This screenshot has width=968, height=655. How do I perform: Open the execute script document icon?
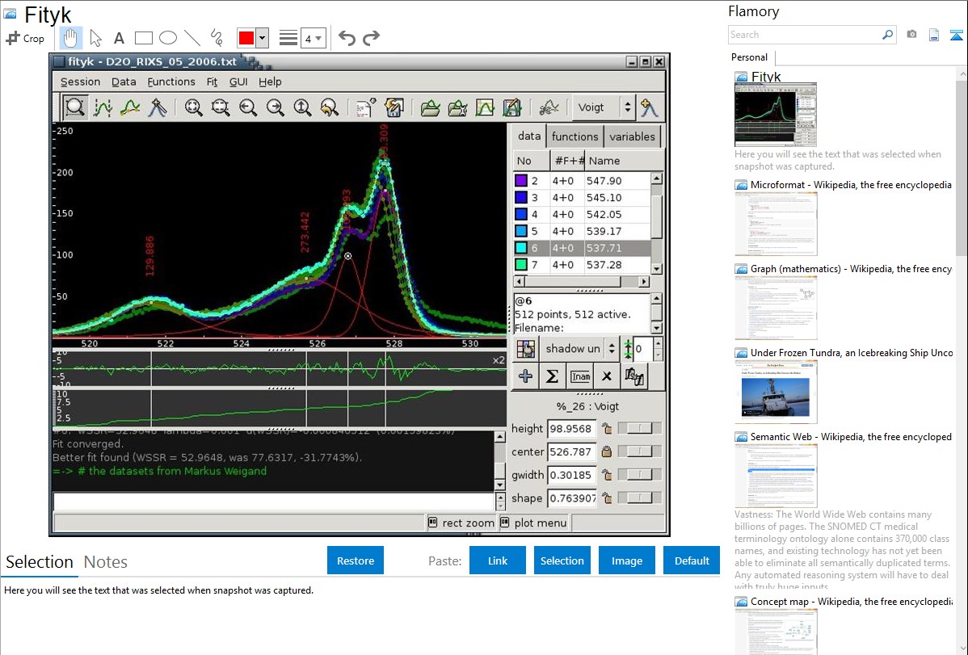pos(365,107)
